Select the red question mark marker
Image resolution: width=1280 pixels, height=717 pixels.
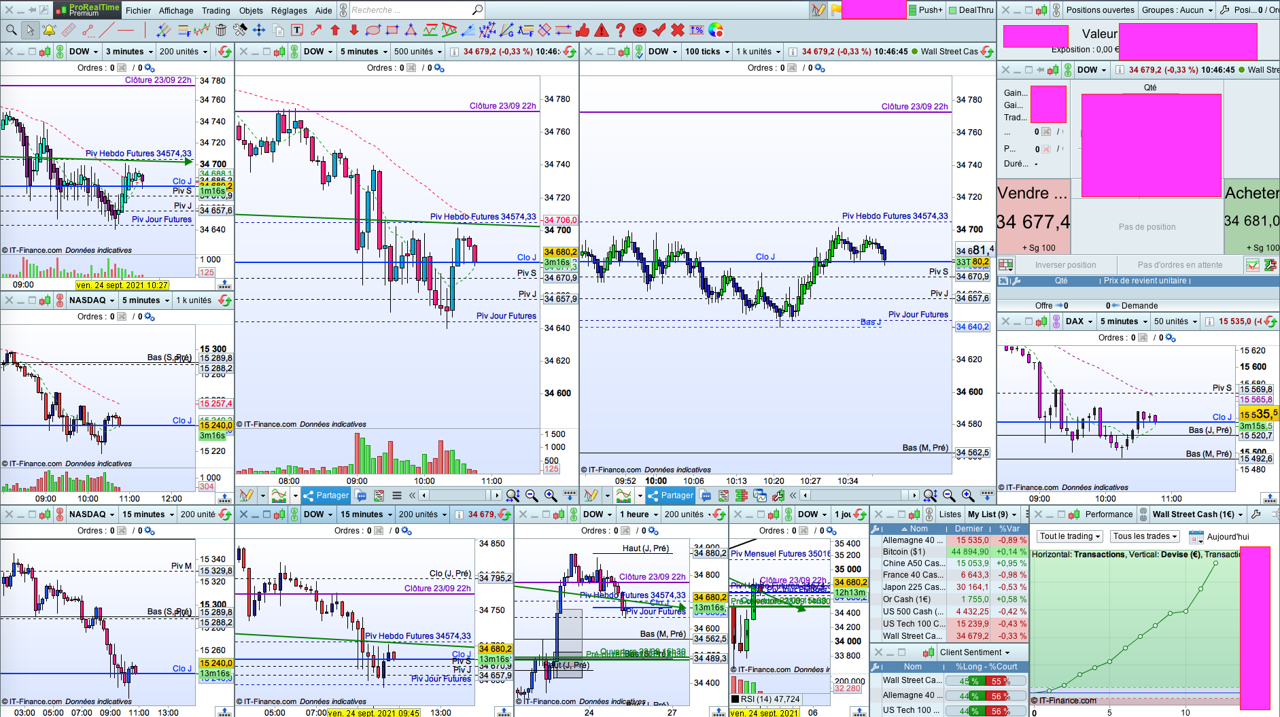click(621, 30)
